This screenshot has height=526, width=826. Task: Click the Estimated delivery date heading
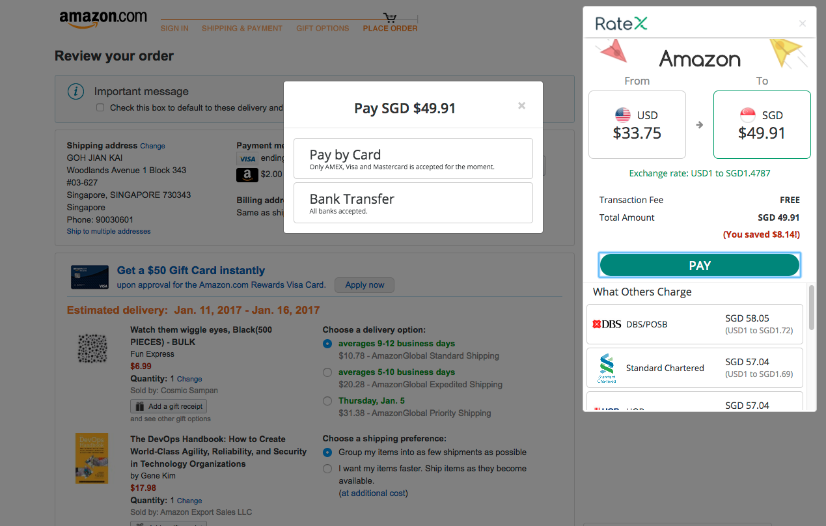193,310
